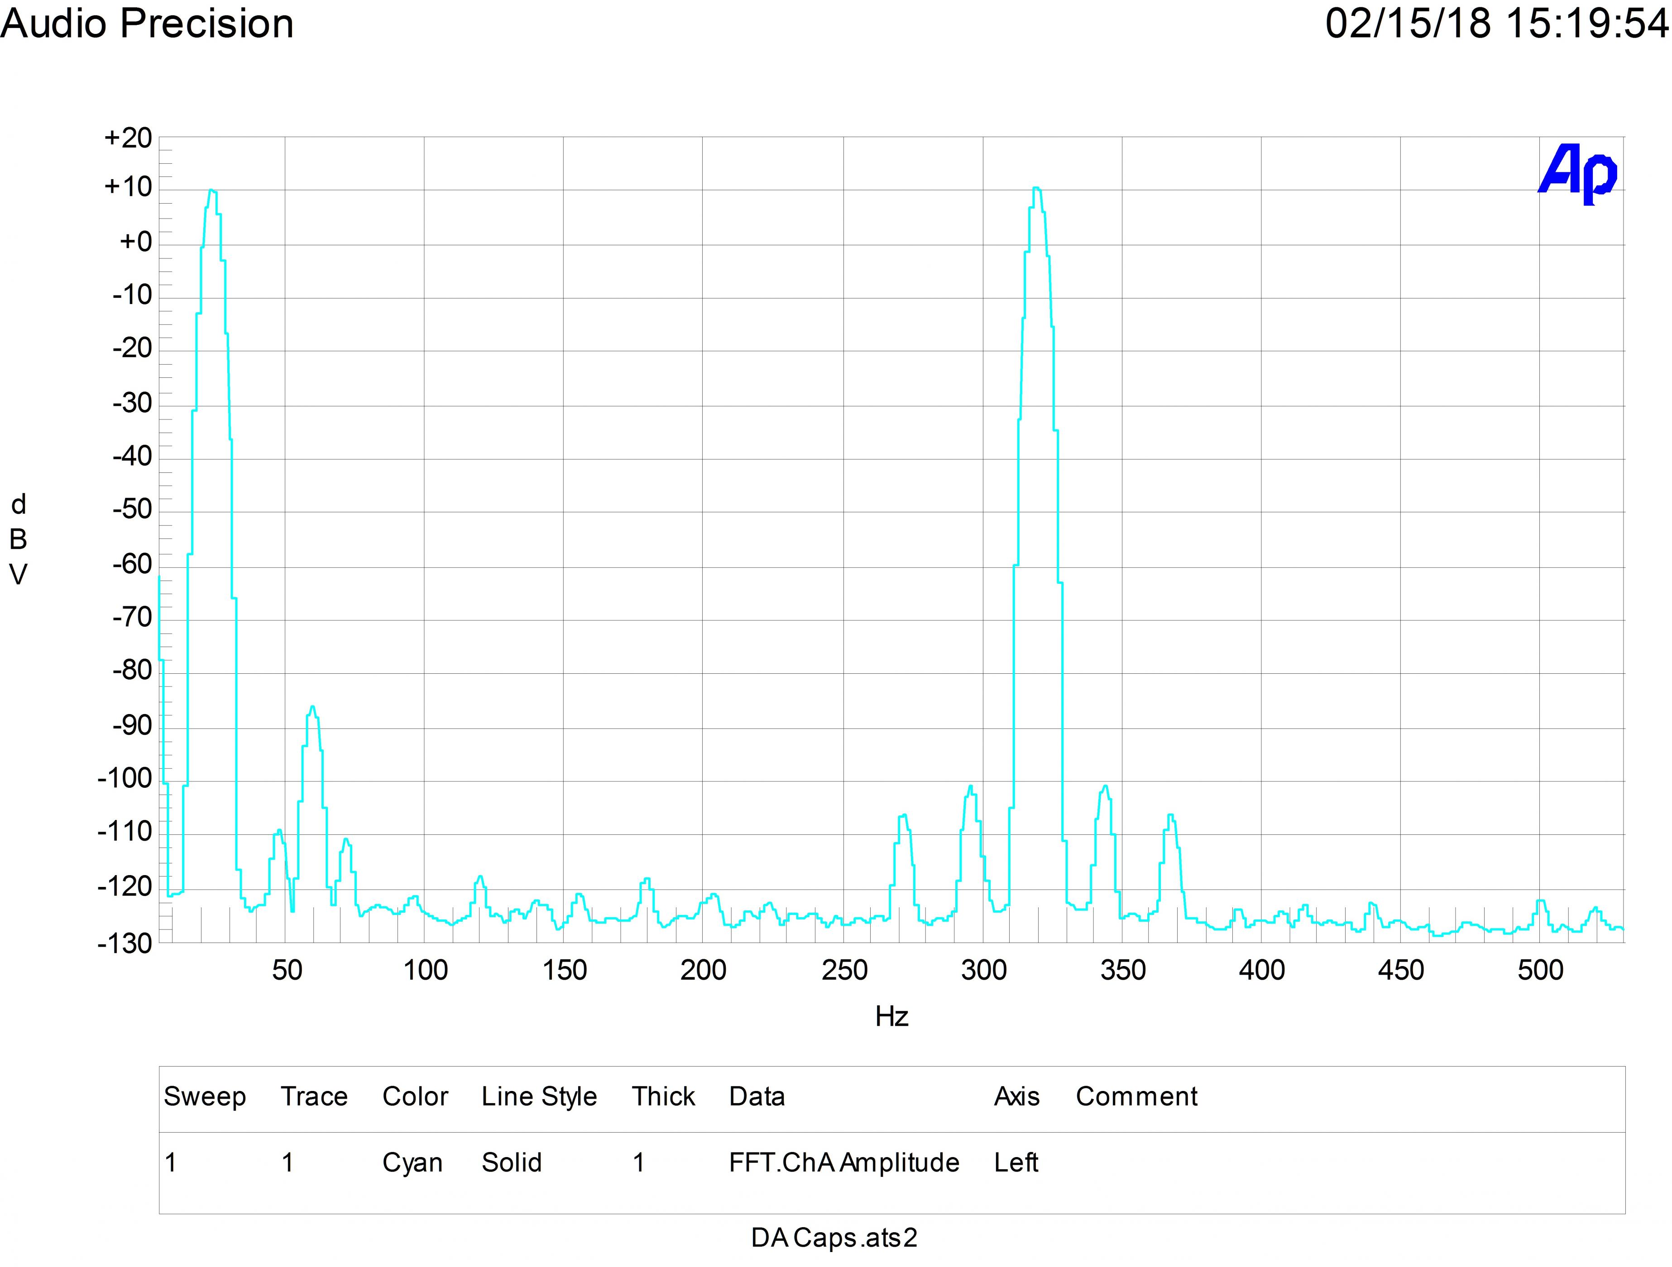Click the '400' x-axis tick label
Screen dimensions: 1672x1267
click(1261, 970)
